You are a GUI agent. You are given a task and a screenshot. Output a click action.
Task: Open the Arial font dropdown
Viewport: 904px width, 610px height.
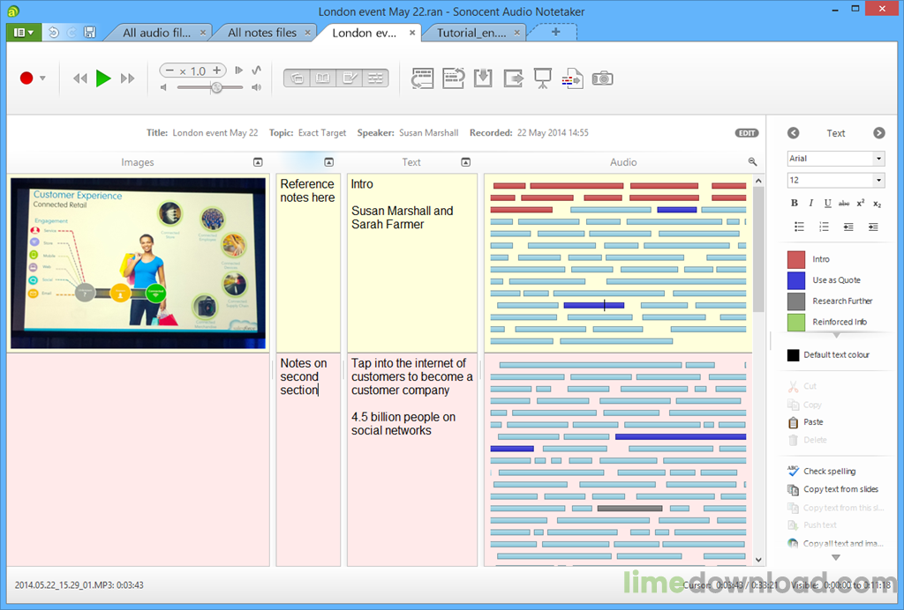pyautogui.click(x=878, y=159)
